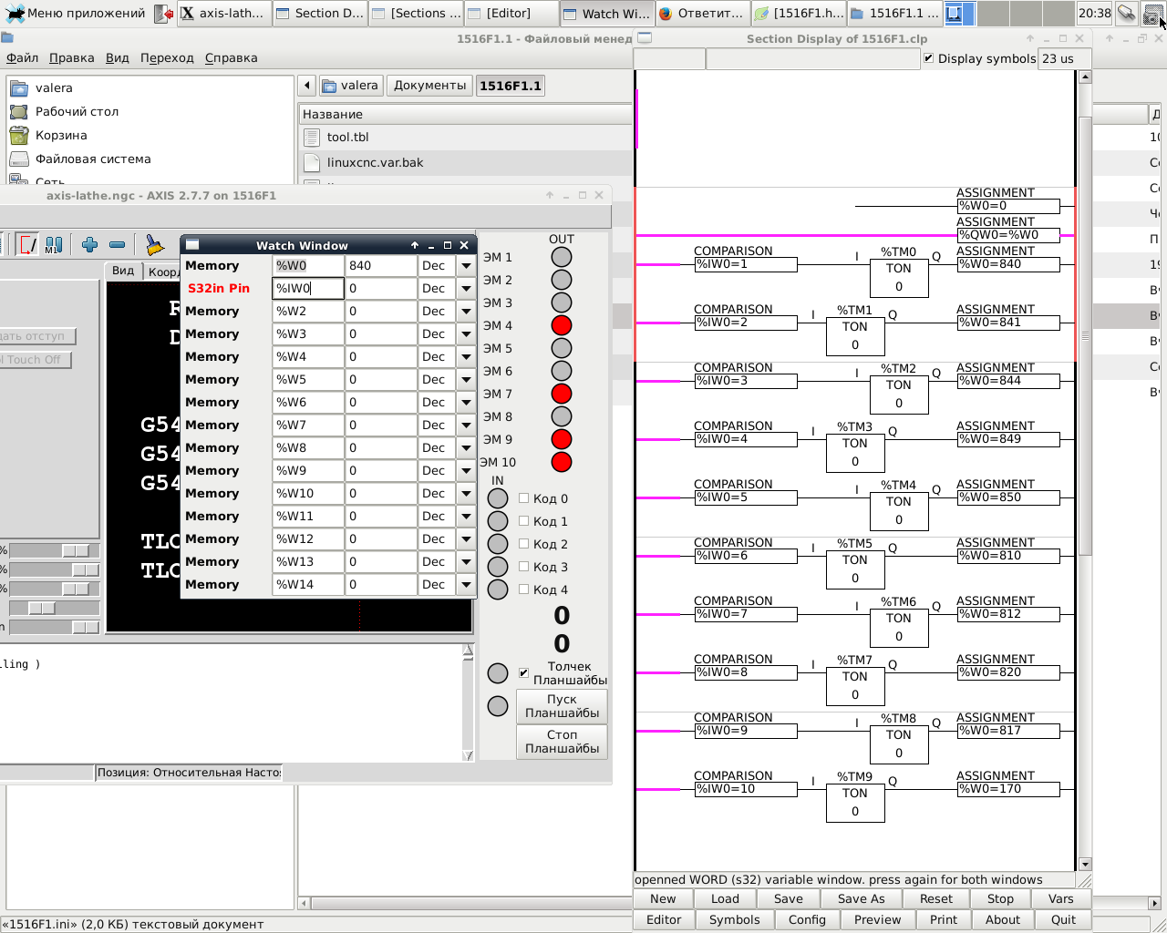The width and height of the screenshot is (1167, 933).
Task: Uncheck the Толчек Планшайбы checkbox
Action: (x=524, y=672)
